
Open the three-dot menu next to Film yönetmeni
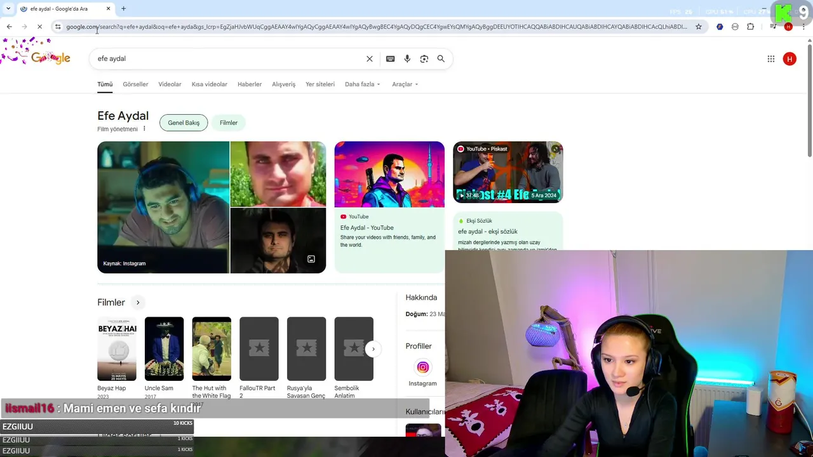click(144, 129)
